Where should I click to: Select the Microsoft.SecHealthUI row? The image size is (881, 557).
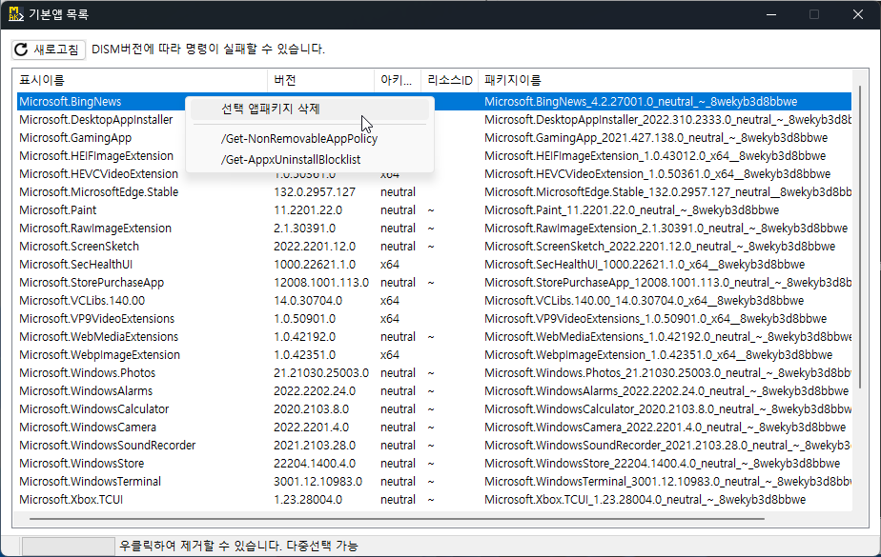[434, 264]
